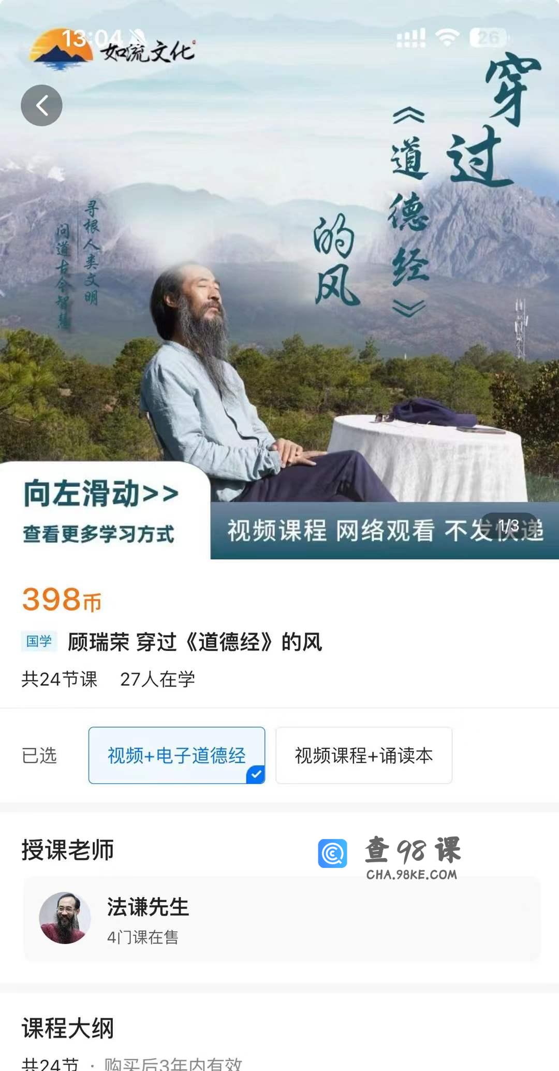The image size is (559, 1071).
Task: Tap the course banner image
Action: [x=279, y=280]
